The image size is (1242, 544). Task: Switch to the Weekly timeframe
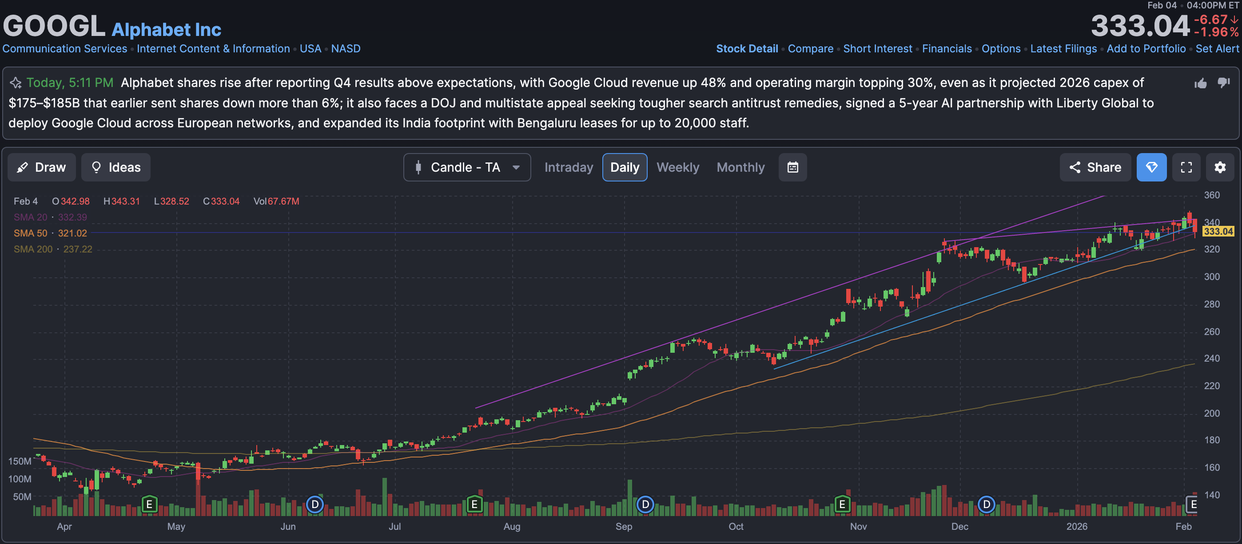click(677, 167)
